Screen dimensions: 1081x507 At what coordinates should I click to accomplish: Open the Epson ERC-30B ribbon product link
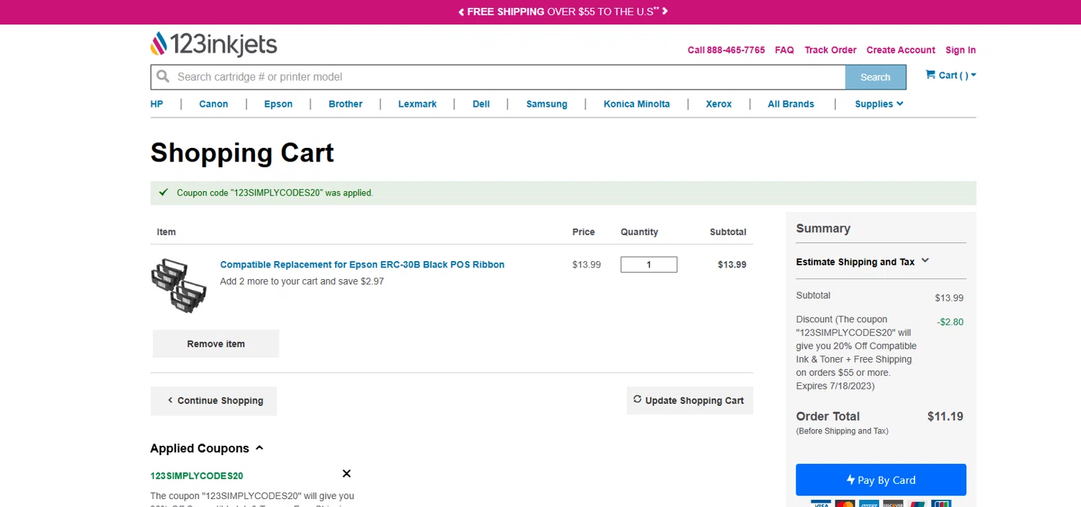[362, 265]
